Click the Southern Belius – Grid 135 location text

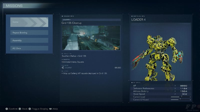point(74,56)
